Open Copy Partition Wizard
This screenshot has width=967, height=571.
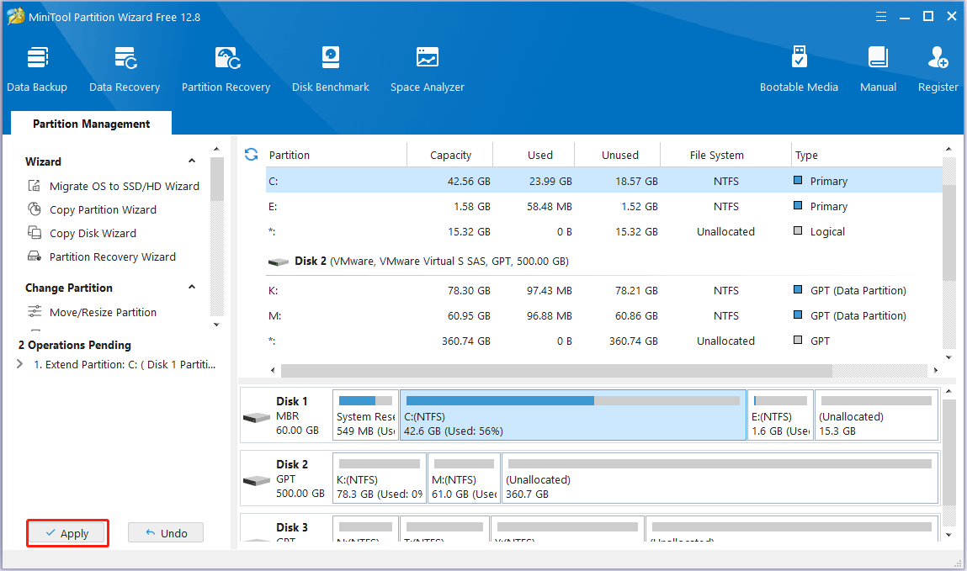[103, 209]
